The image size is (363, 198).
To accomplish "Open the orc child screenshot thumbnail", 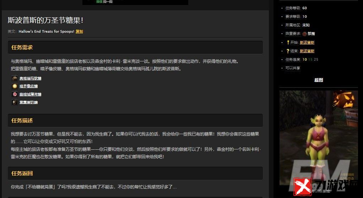I will tap(319, 138).
